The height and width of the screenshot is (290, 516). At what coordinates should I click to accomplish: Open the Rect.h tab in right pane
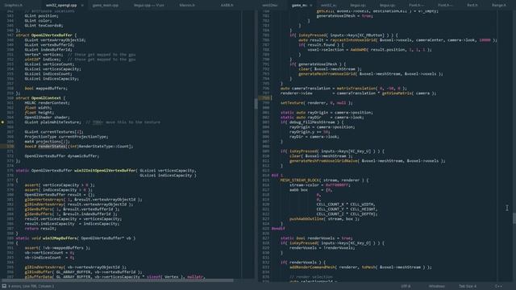(472, 6)
